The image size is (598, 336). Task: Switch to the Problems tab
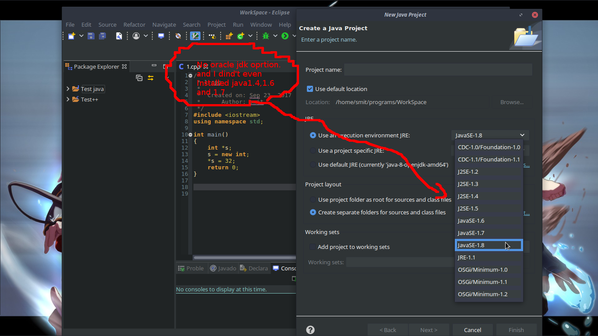click(191, 268)
